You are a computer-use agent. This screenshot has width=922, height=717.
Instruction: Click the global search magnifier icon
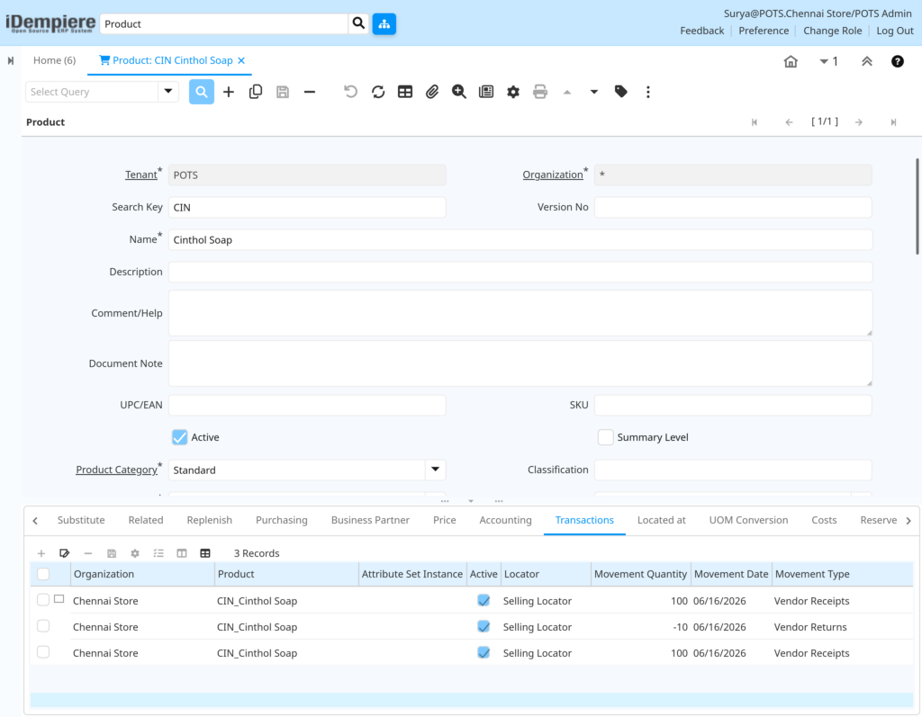click(358, 23)
